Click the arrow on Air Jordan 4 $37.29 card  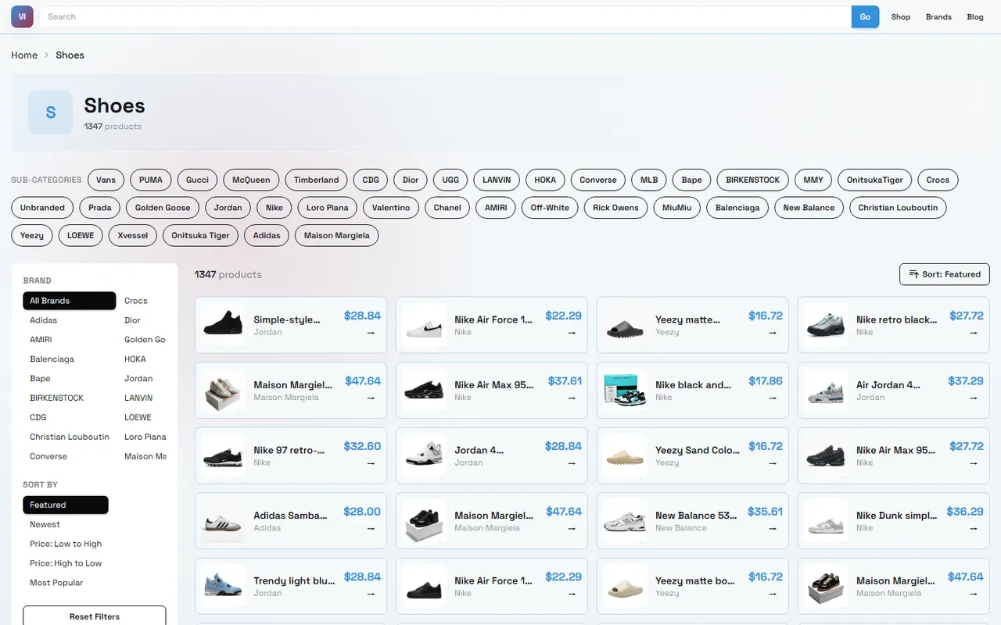(974, 398)
